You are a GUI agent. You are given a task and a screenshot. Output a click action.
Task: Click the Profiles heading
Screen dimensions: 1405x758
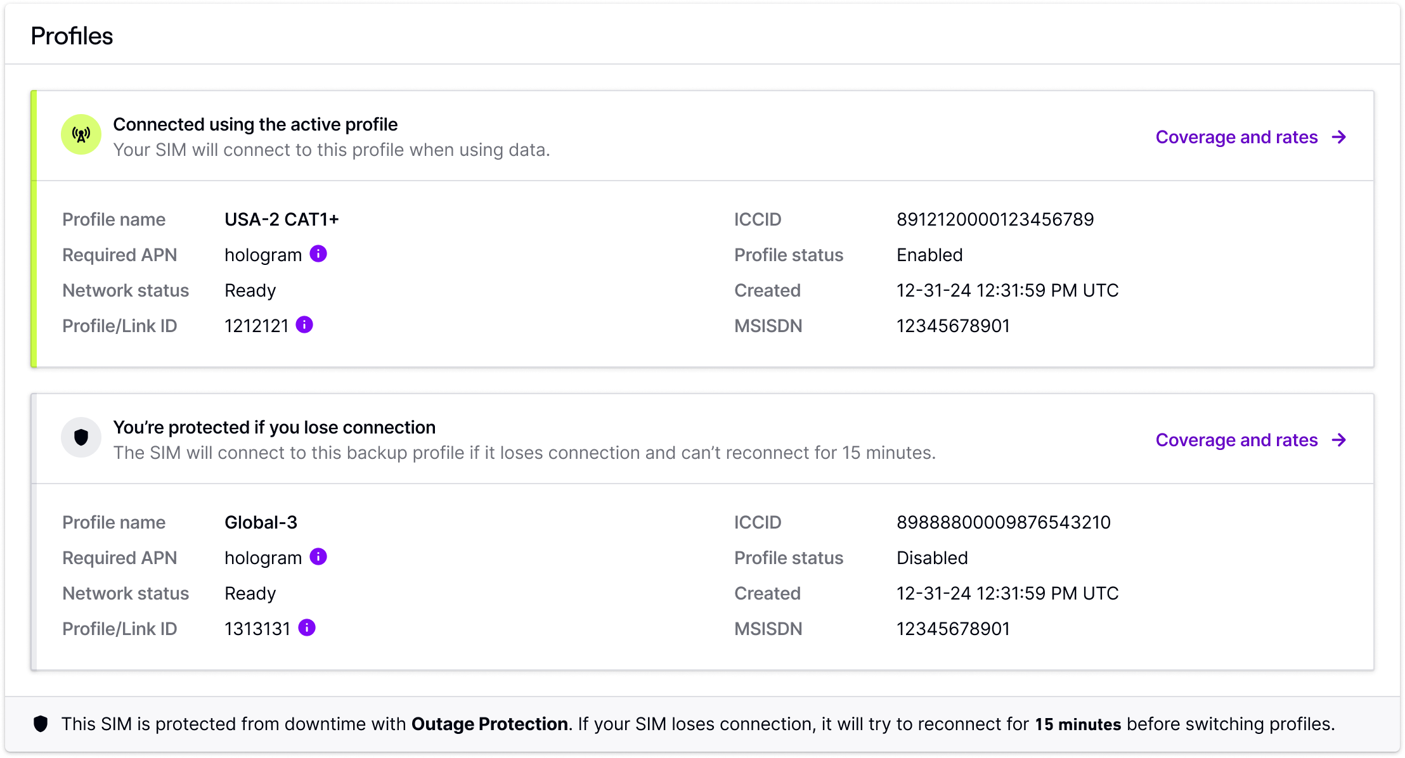tap(72, 36)
